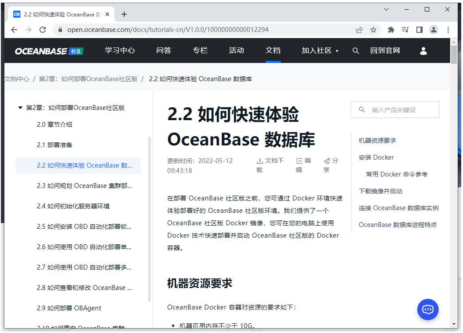Open the floating blue code chat button
This screenshot has height=333, width=463.
(428, 309)
